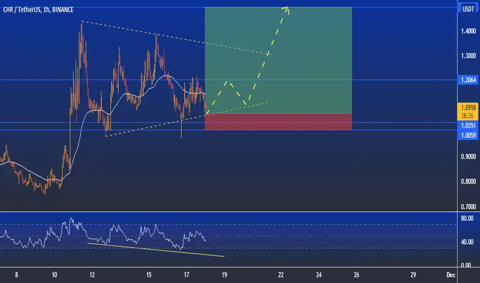
Task: Click the 0.9000 price axis value
Action: coord(468,156)
